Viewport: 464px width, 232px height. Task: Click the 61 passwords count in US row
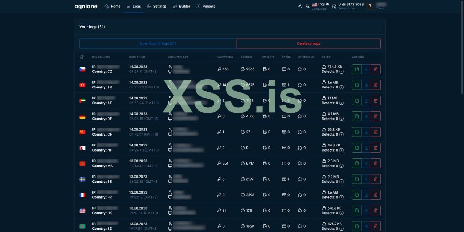(x=224, y=211)
